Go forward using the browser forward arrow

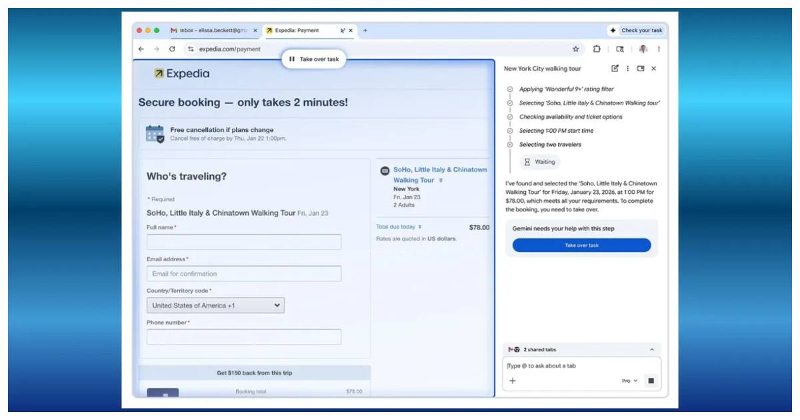(x=156, y=49)
